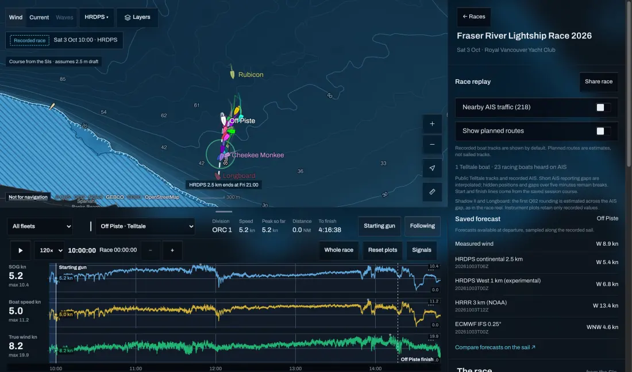Click the Fraser River Lightship Race 2026 title
The image size is (632, 372).
point(524,36)
